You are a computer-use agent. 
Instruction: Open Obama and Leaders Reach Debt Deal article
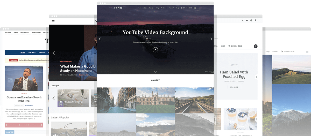pos(24,99)
